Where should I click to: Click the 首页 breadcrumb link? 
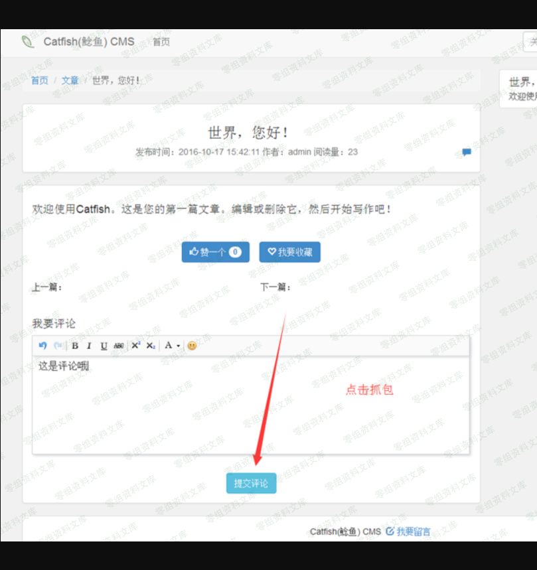(40, 80)
